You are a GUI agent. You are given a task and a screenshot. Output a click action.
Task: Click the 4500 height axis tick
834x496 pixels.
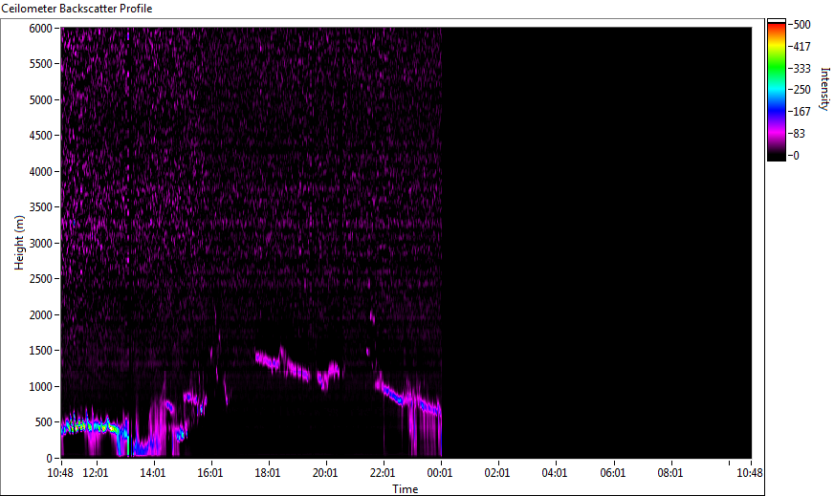coord(40,136)
